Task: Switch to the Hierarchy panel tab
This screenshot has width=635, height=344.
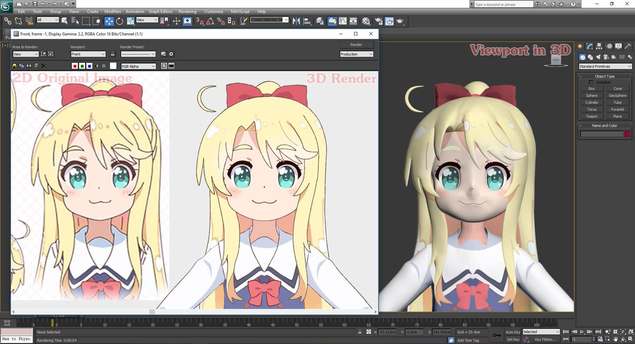Action: click(599, 46)
